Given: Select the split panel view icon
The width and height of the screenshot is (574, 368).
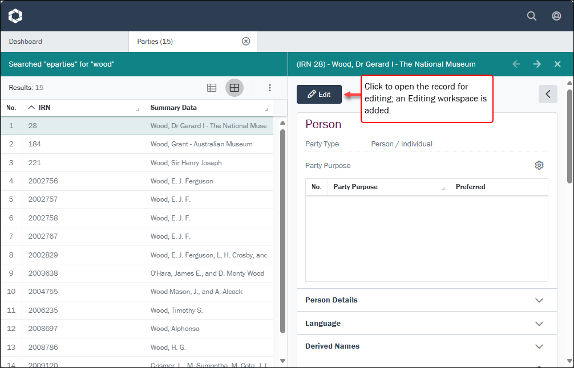Looking at the screenshot, I should pos(234,88).
